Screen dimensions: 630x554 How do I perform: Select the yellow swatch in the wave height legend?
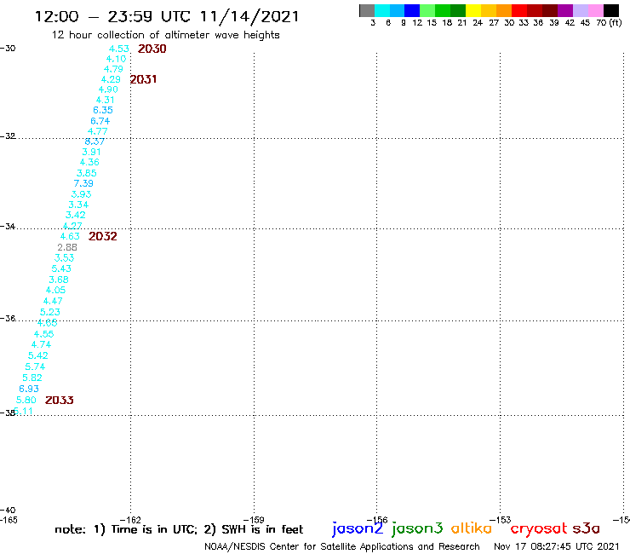(473, 10)
